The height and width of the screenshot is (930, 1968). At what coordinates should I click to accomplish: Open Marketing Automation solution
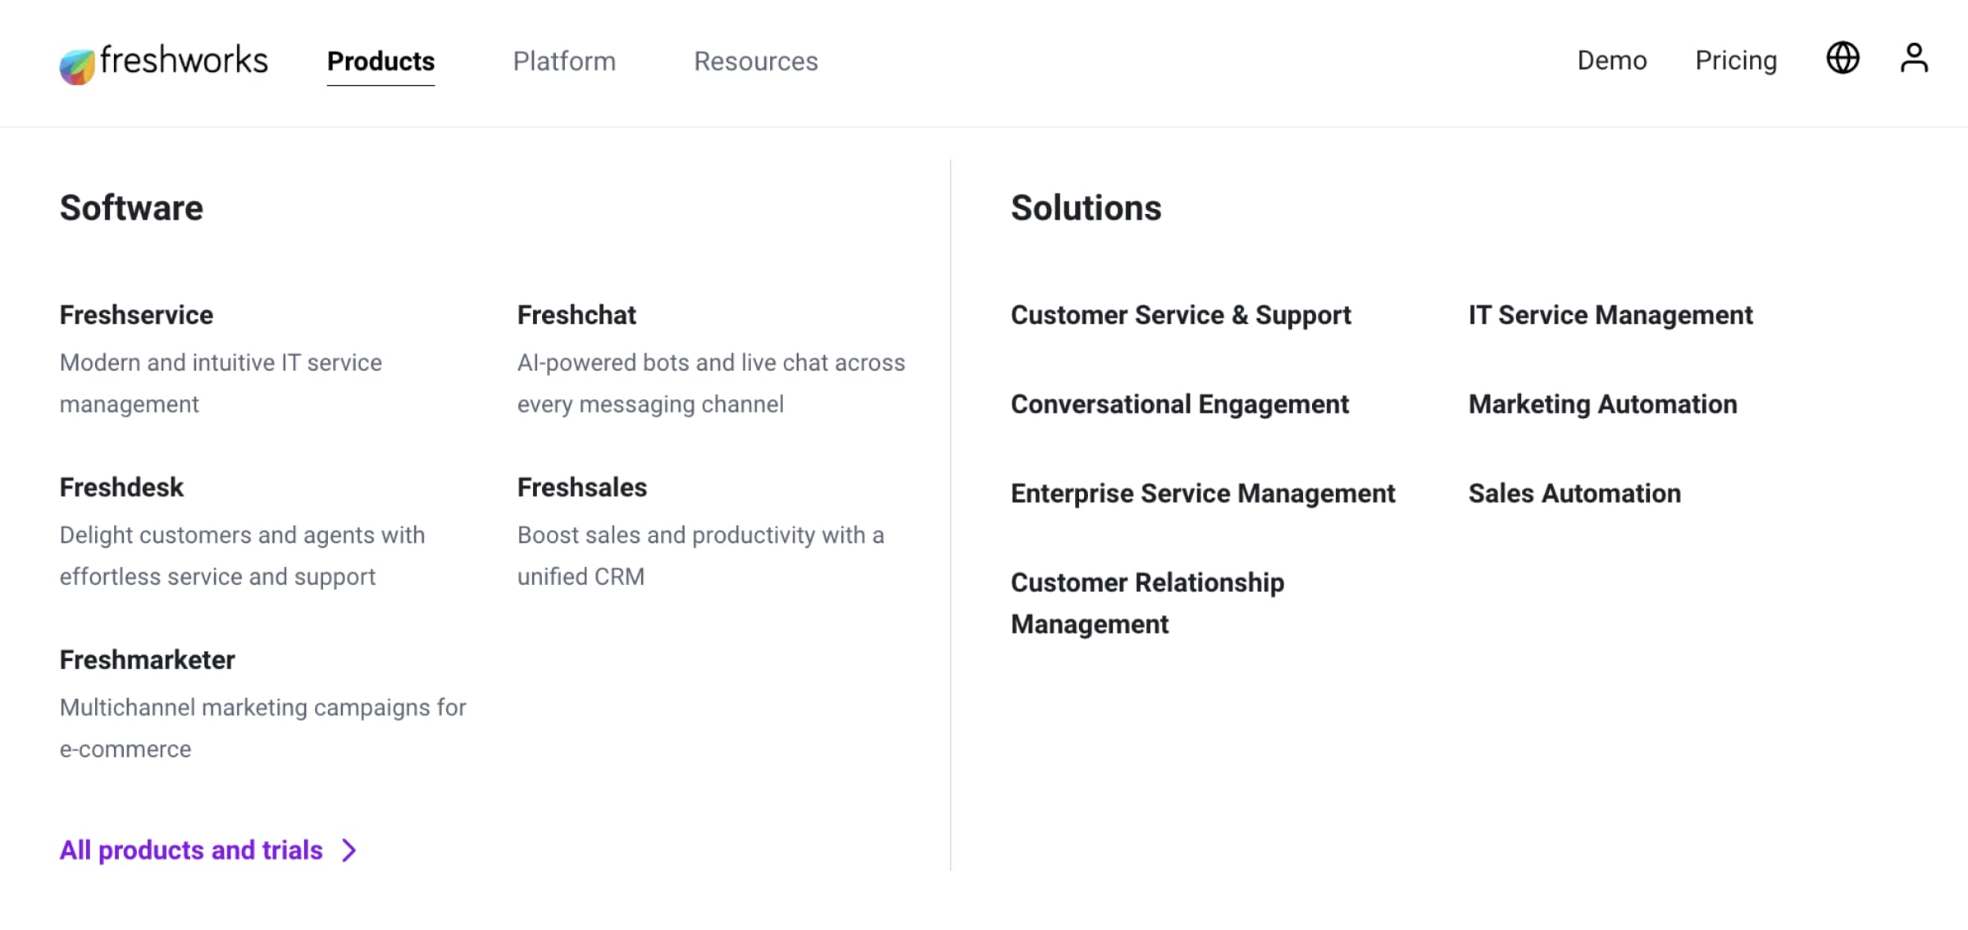click(x=1601, y=403)
